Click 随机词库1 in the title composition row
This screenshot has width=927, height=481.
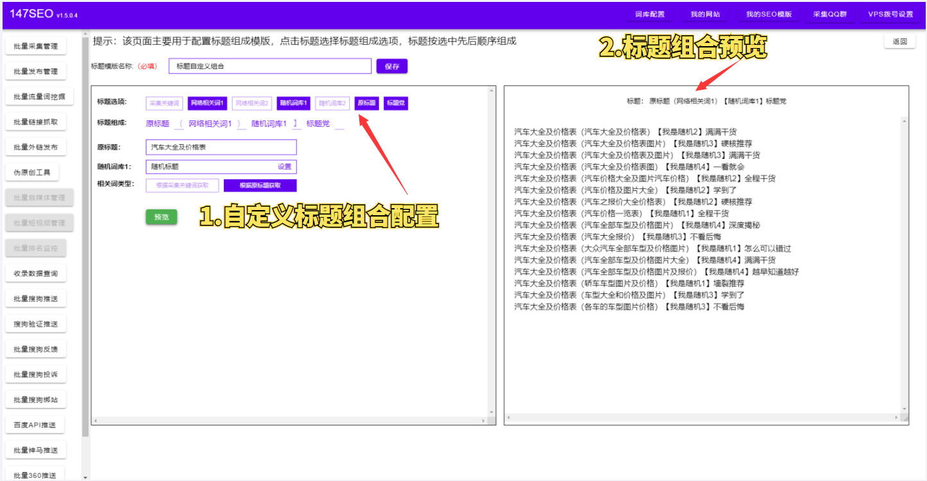(x=269, y=124)
